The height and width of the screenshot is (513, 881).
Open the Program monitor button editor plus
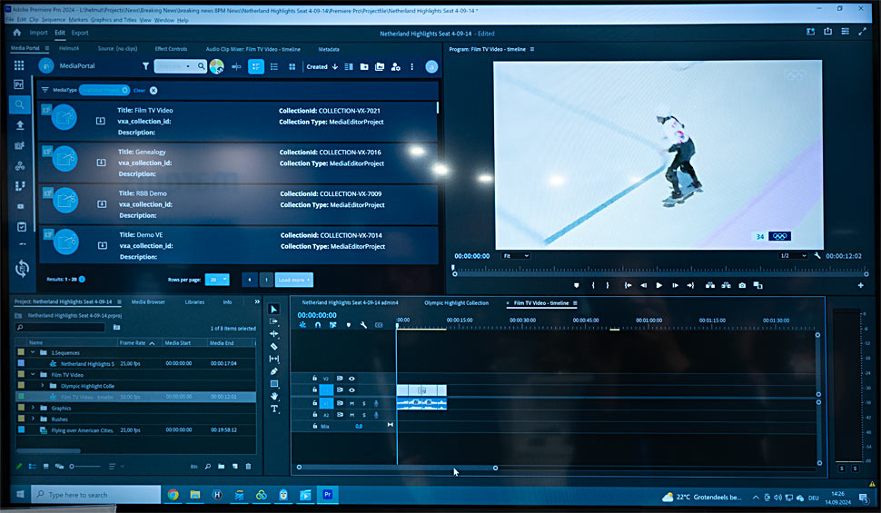(x=860, y=285)
